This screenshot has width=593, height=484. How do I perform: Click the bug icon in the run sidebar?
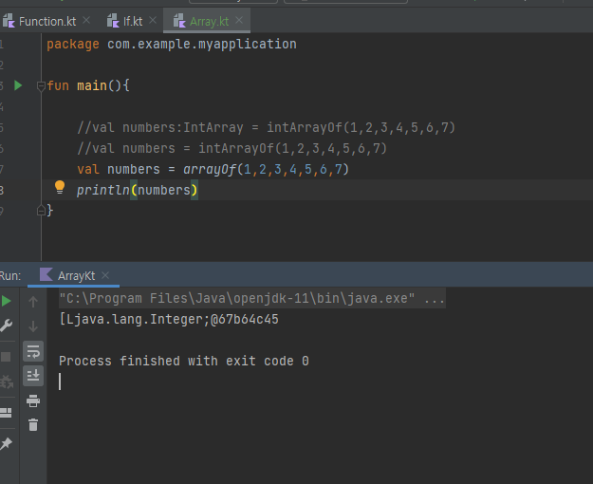[x=6, y=382]
